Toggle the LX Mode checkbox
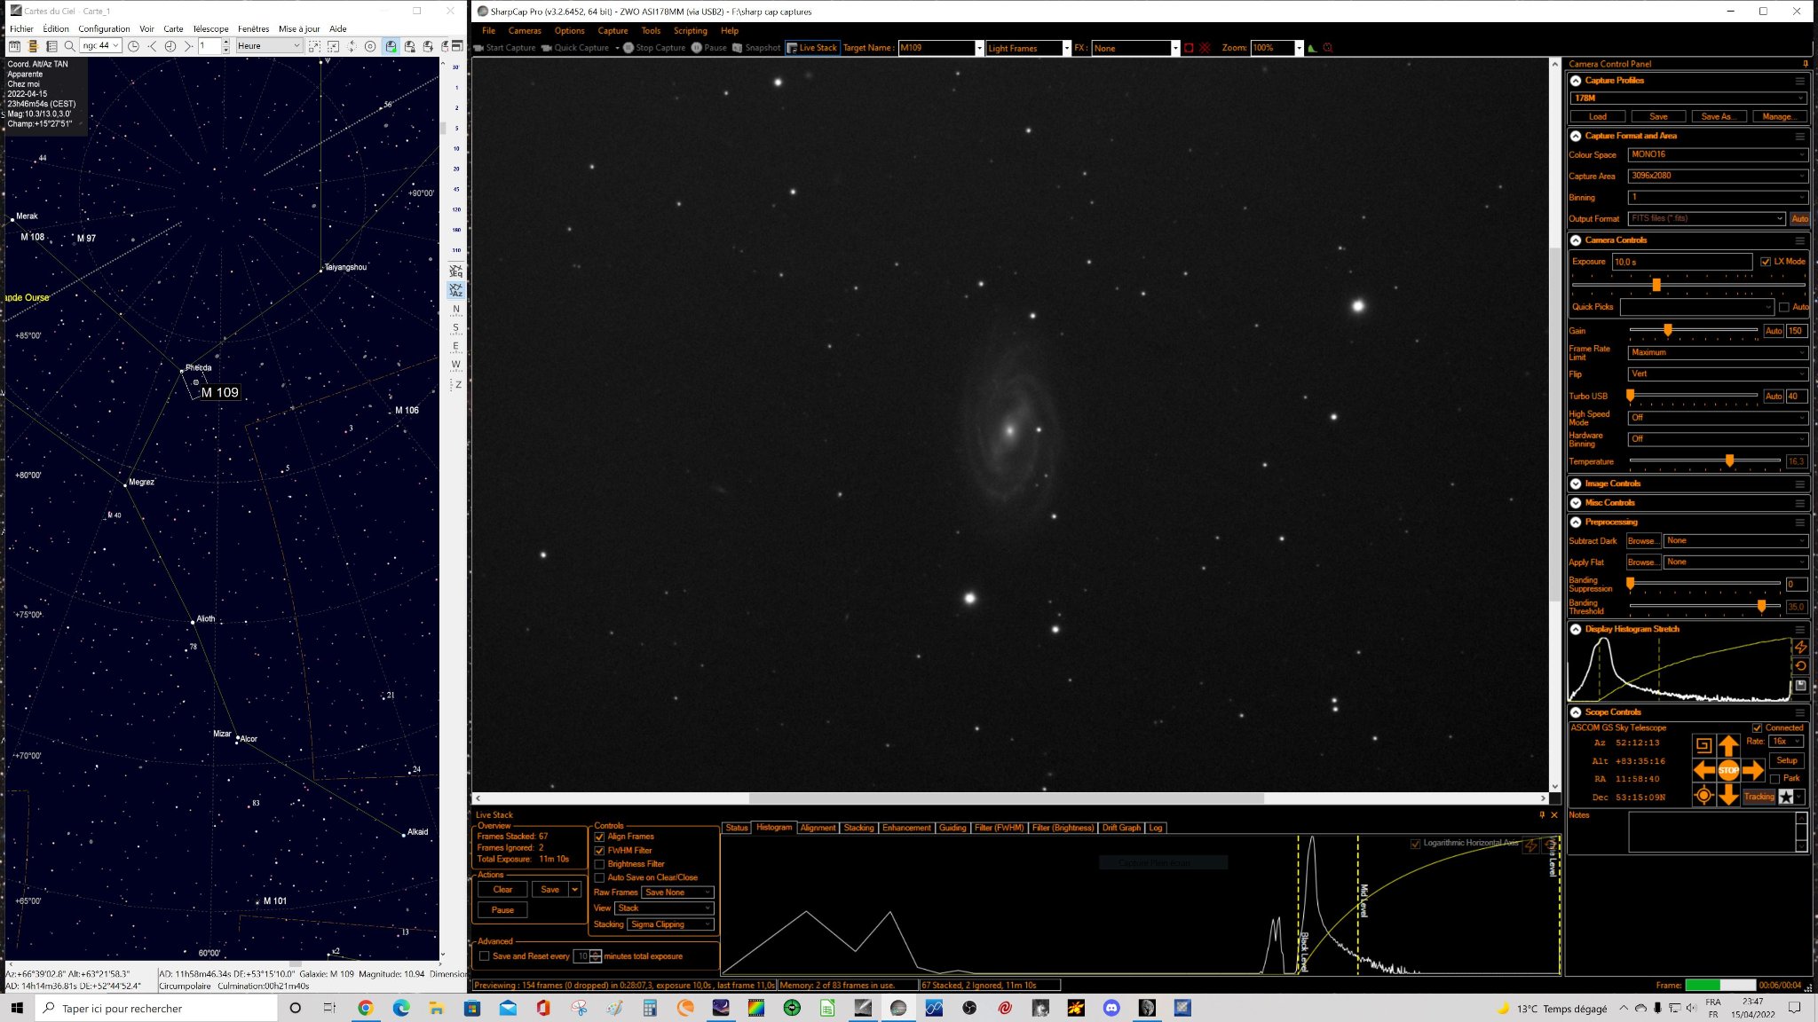 coord(1765,262)
